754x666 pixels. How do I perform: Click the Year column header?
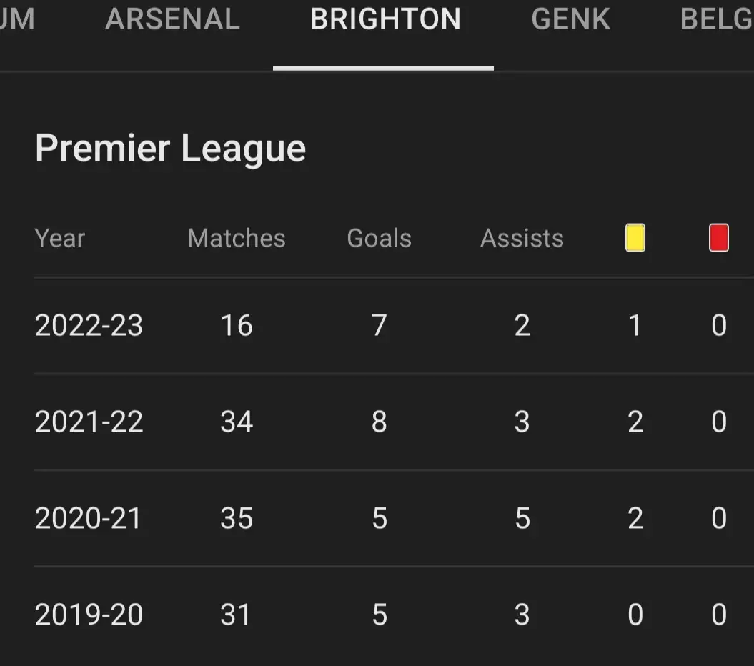point(60,239)
